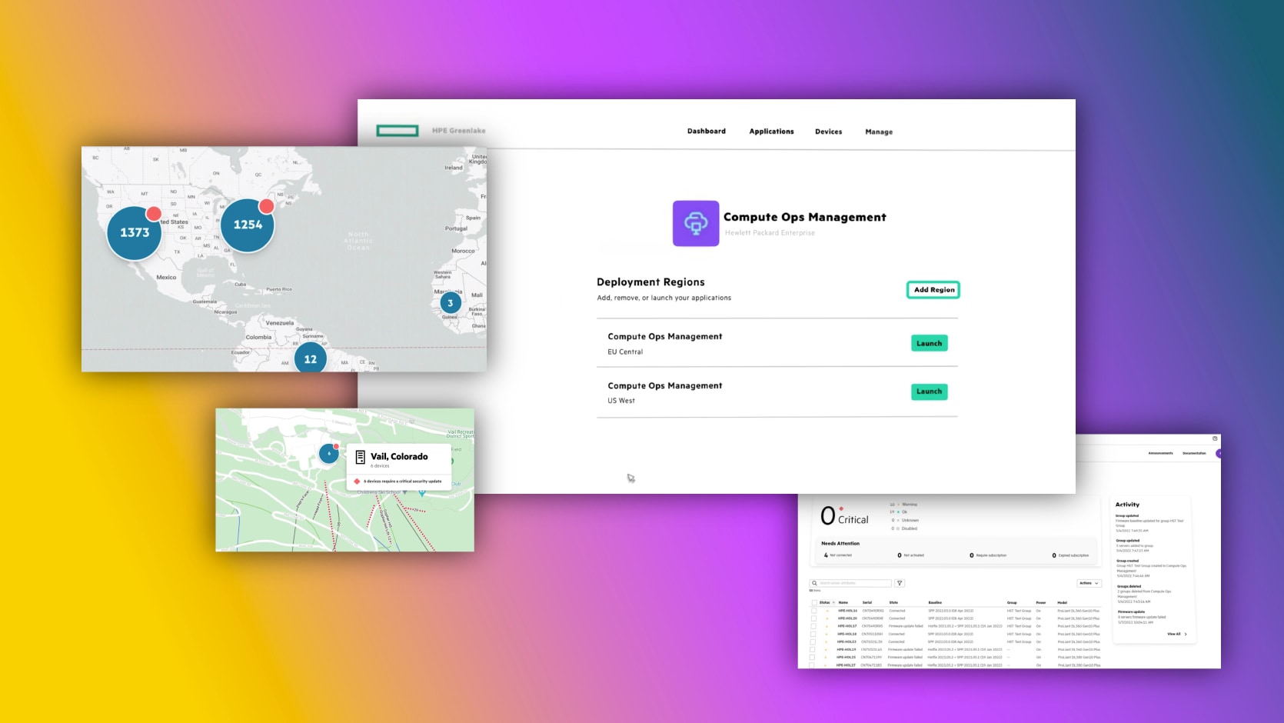1284x723 pixels.
Task: Click the 1254 device cluster marker
Action: [248, 225]
